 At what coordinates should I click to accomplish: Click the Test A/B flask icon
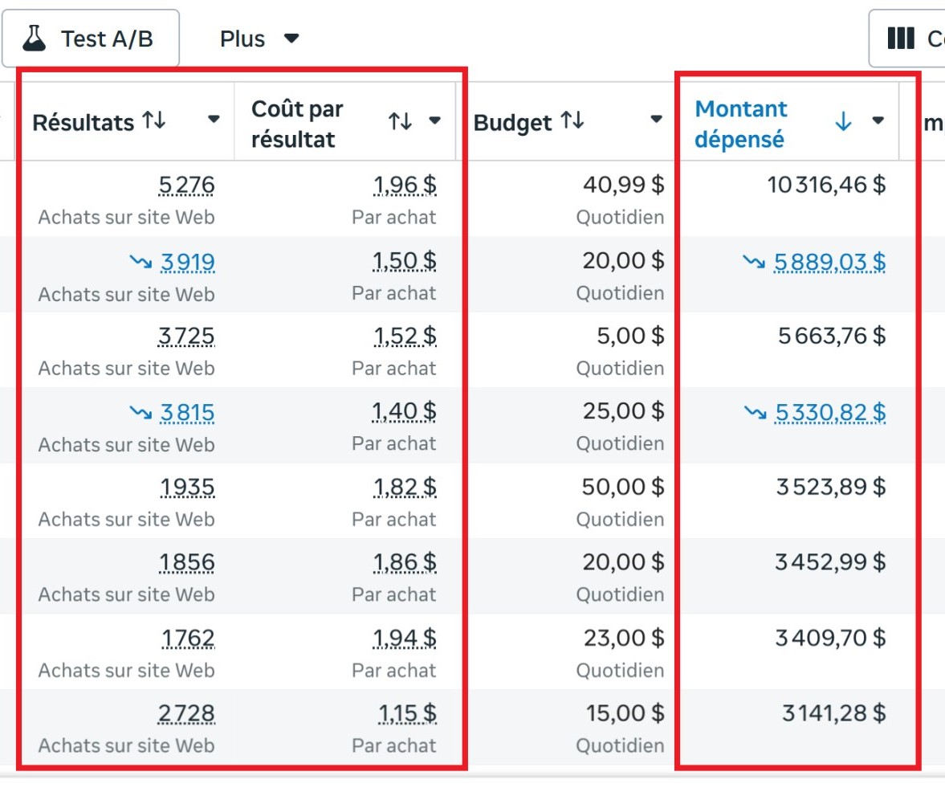(35, 39)
